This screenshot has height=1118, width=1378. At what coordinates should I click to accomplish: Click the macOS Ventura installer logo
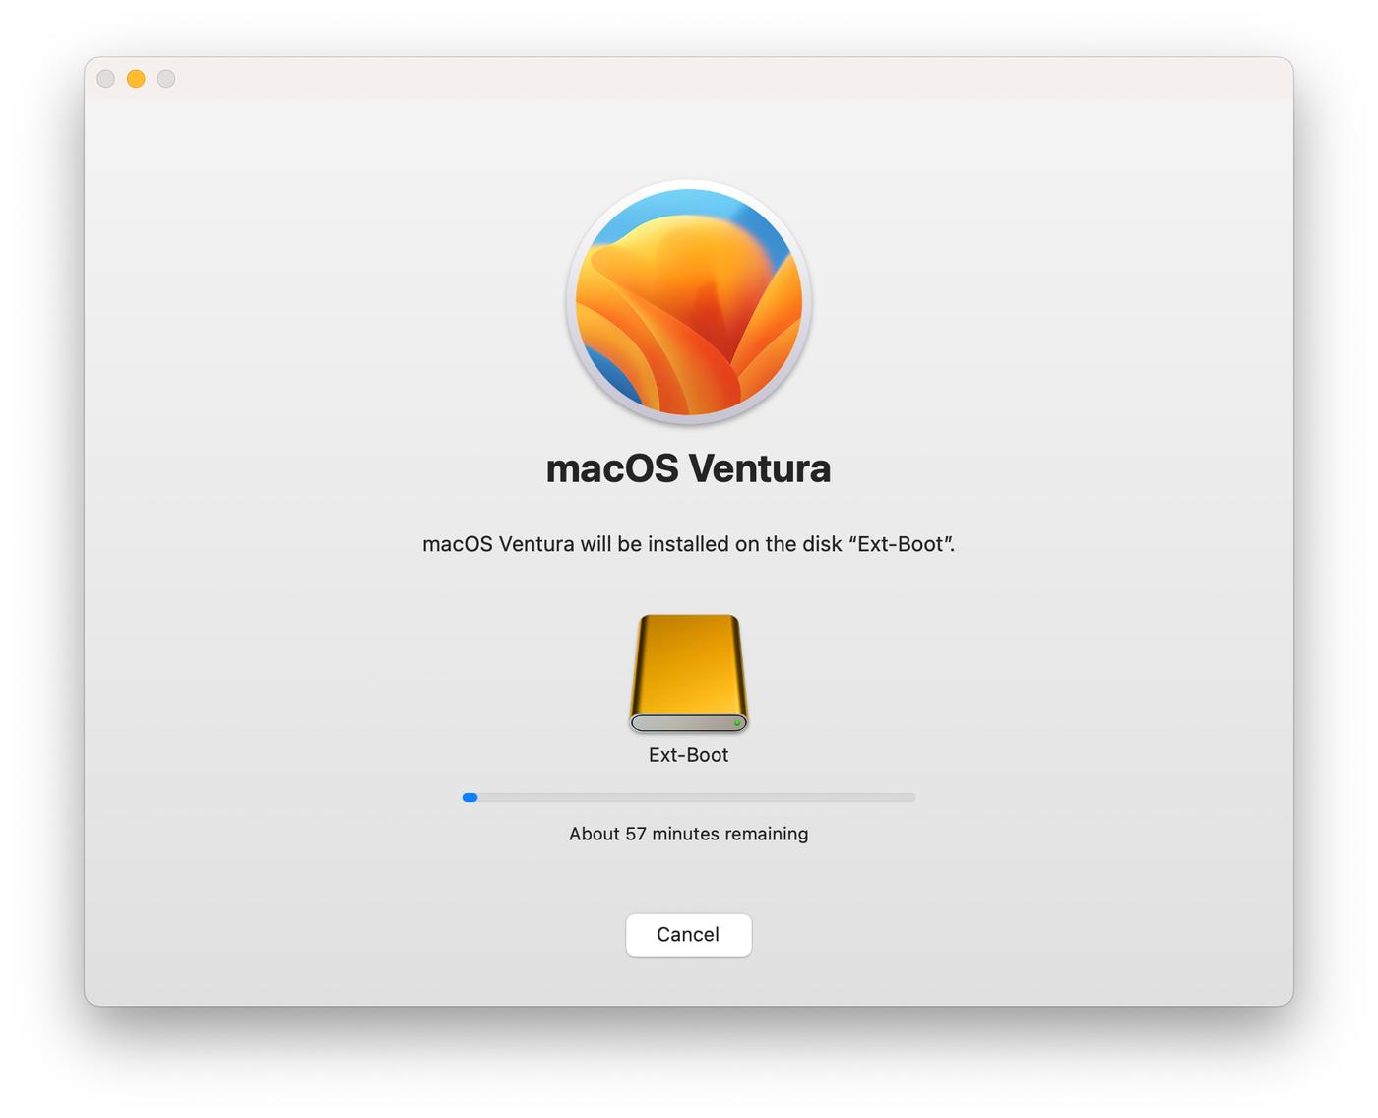tap(688, 300)
